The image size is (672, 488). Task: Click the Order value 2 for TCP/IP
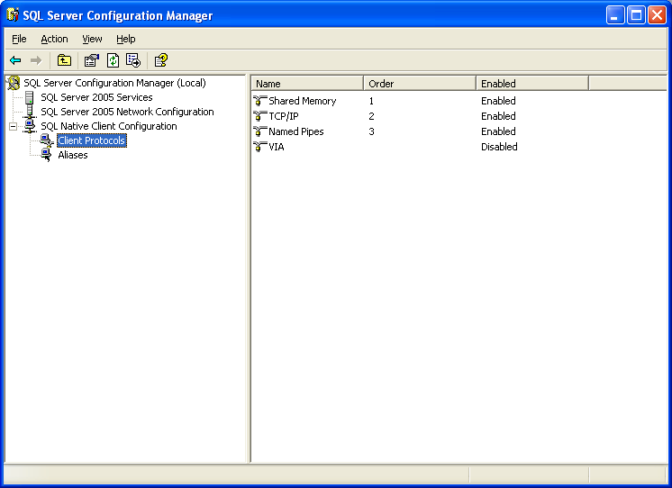click(x=371, y=116)
